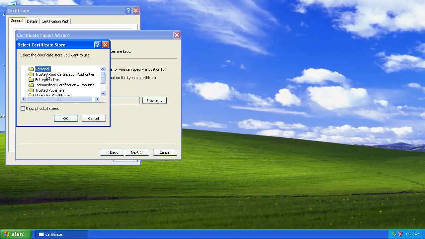
Task: Click the Intermediate Certification Authorities folder icon
Action: (x=31, y=85)
